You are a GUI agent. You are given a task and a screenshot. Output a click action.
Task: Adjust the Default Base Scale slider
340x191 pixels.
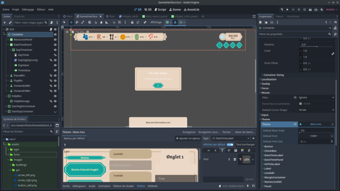click(x=317, y=132)
